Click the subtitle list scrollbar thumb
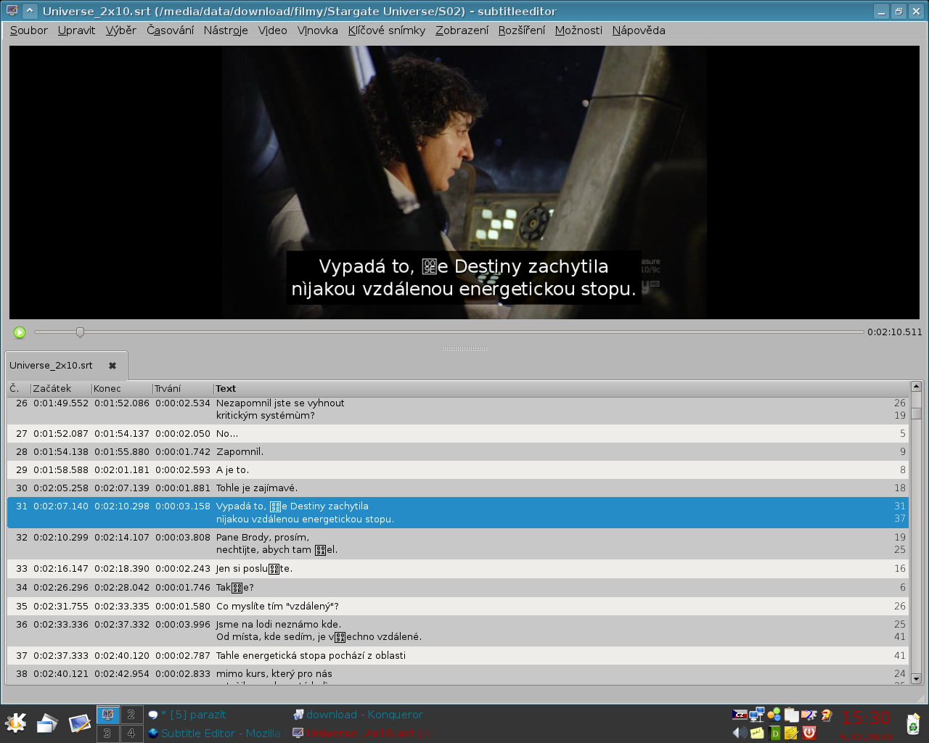The height and width of the screenshot is (743, 929). [x=916, y=414]
